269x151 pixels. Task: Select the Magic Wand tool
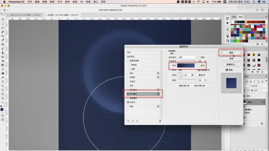3,32
